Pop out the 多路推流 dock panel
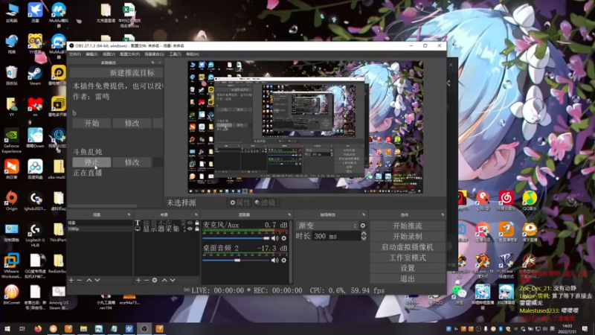Screen dimensions: 595x335 [153, 63]
